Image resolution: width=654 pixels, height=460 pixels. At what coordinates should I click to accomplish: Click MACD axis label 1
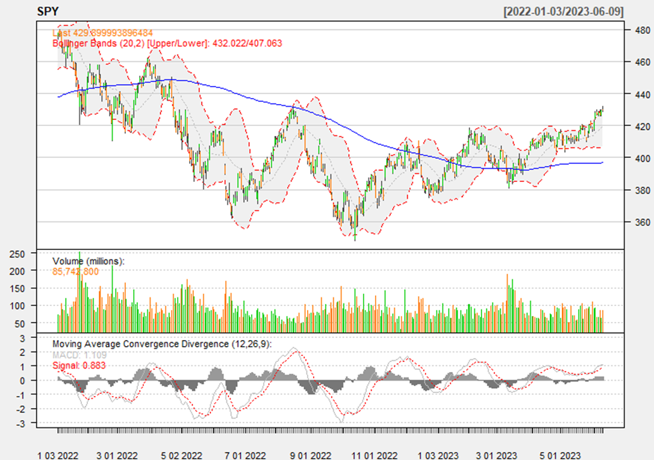pos(23,367)
